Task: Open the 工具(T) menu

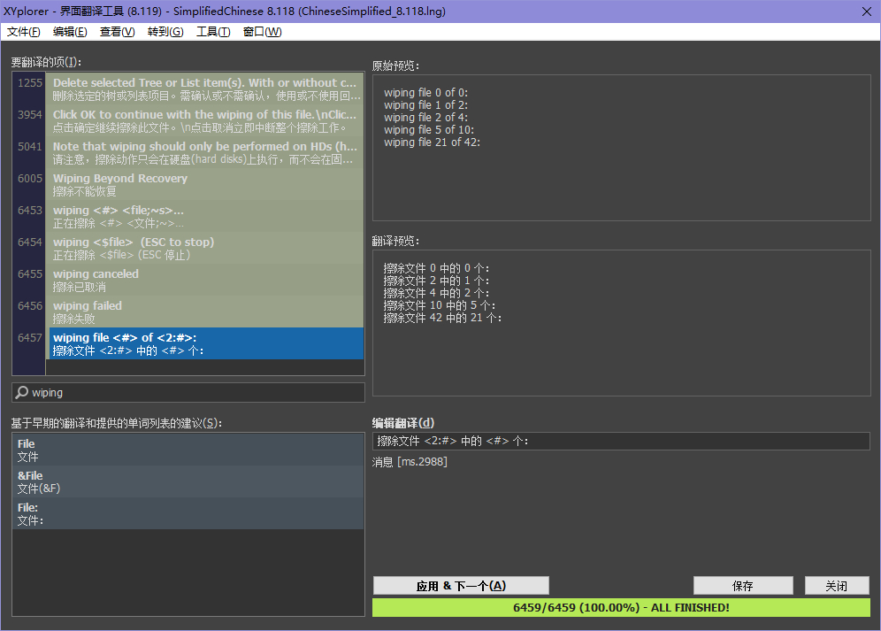Action: pyautogui.click(x=213, y=32)
